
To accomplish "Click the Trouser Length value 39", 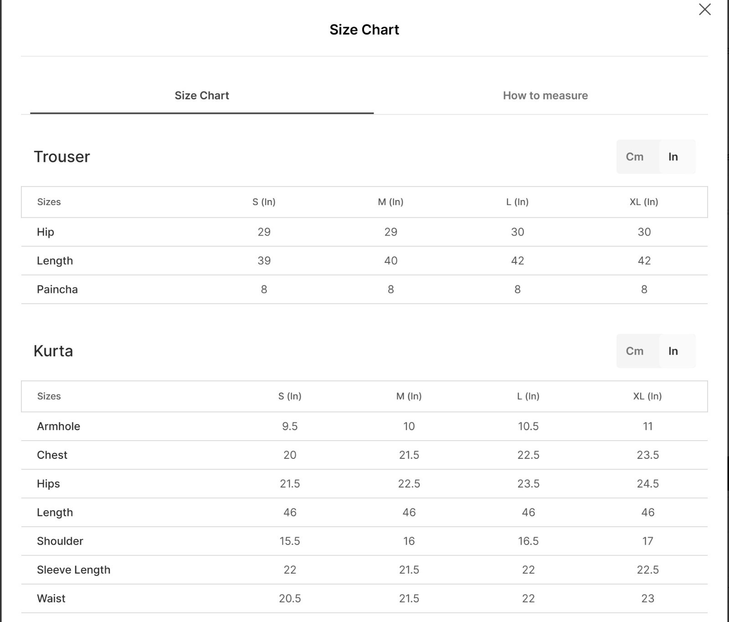I will [264, 261].
